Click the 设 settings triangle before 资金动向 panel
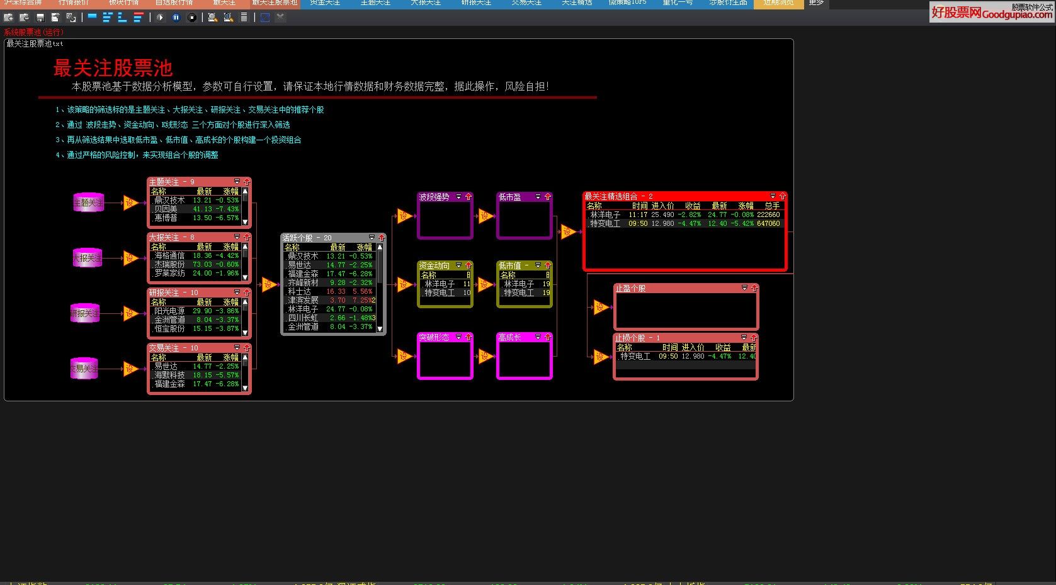 tap(404, 285)
